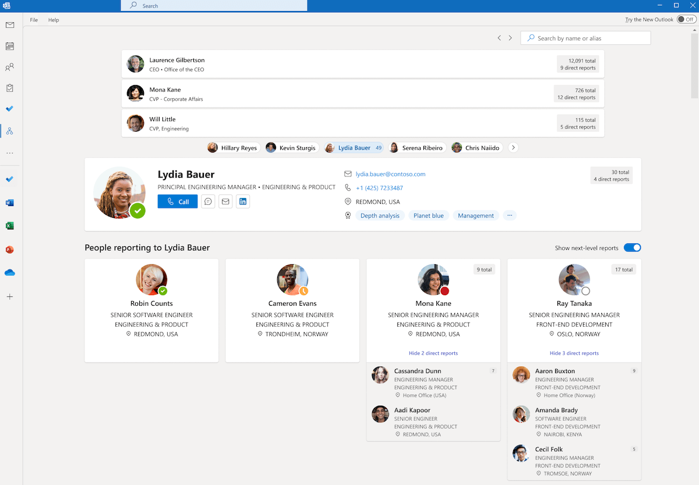Collapse Mona Kane's direct reports
This screenshot has height=485, width=699.
click(433, 353)
